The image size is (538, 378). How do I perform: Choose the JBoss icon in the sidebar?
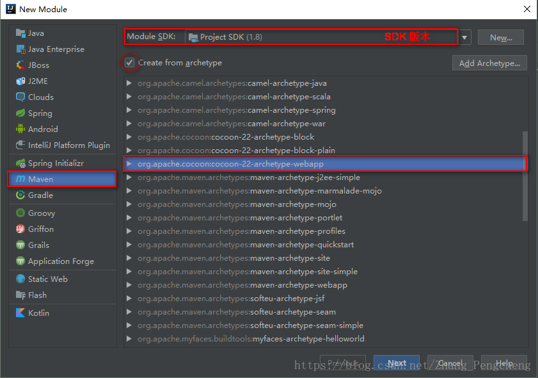click(x=20, y=65)
